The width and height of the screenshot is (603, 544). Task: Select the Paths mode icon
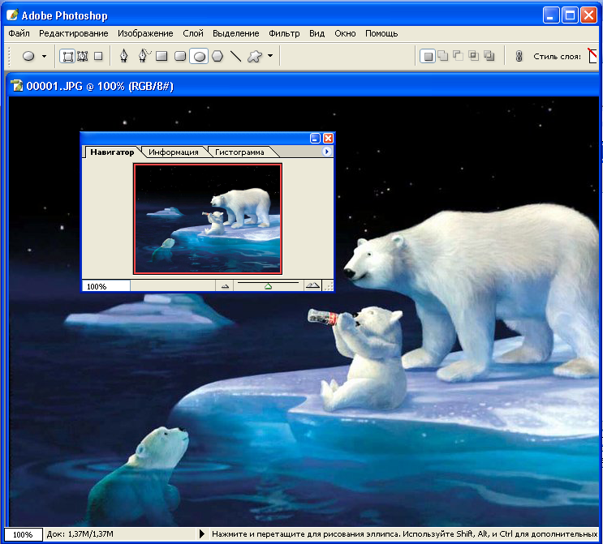(82, 57)
